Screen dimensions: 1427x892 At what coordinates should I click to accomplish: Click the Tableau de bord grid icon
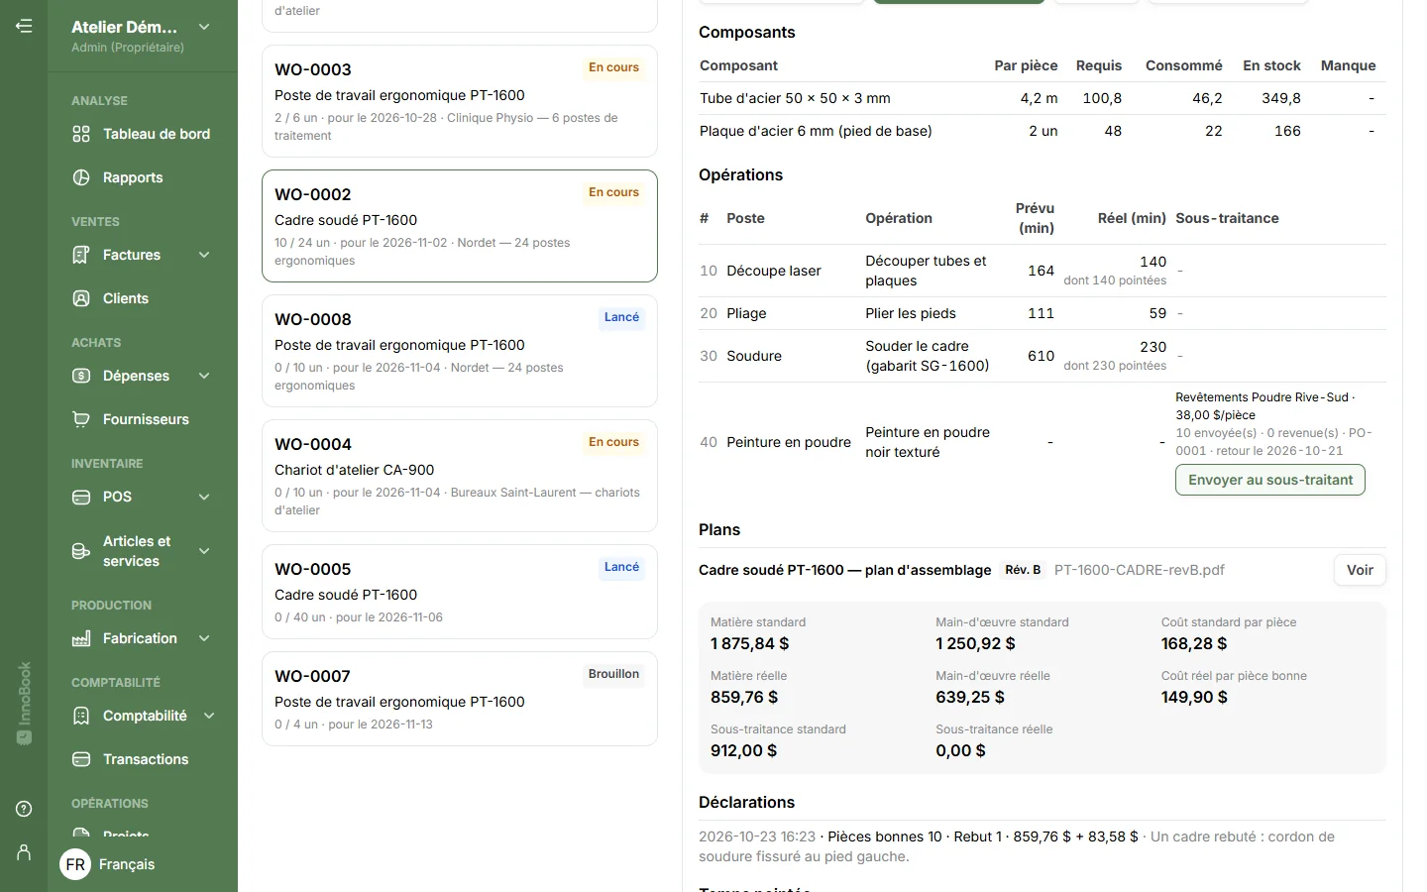pyautogui.click(x=81, y=134)
